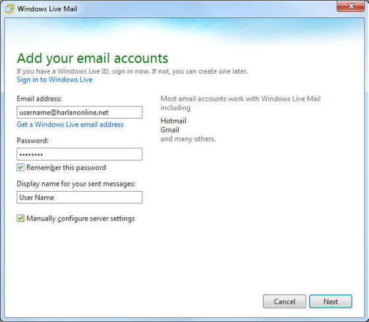This screenshot has height=322, width=369.
Task: Click the Add your email accounts heading
Action: click(92, 59)
